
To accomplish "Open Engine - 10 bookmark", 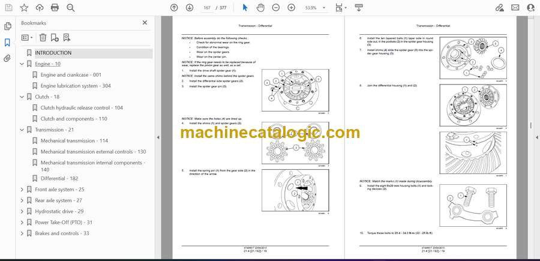I will pyautogui.click(x=47, y=64).
